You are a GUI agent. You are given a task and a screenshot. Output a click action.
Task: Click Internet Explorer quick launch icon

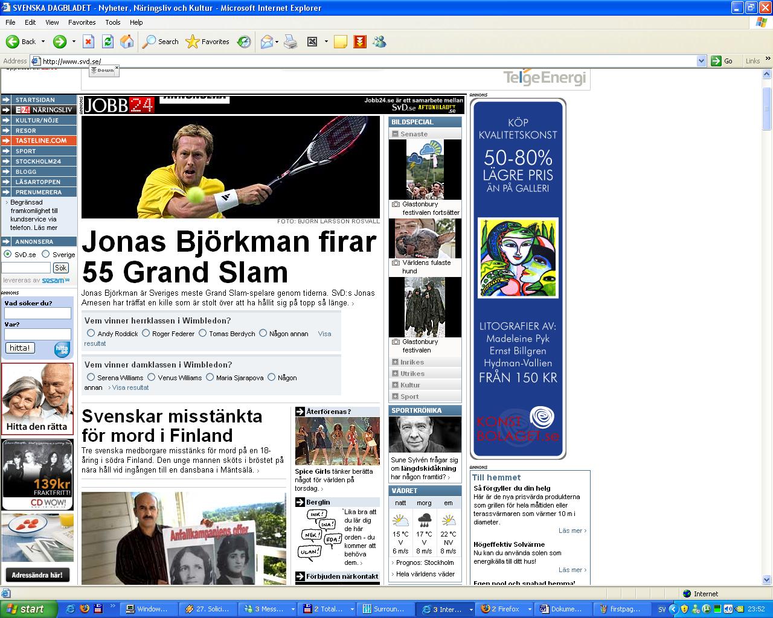click(70, 609)
